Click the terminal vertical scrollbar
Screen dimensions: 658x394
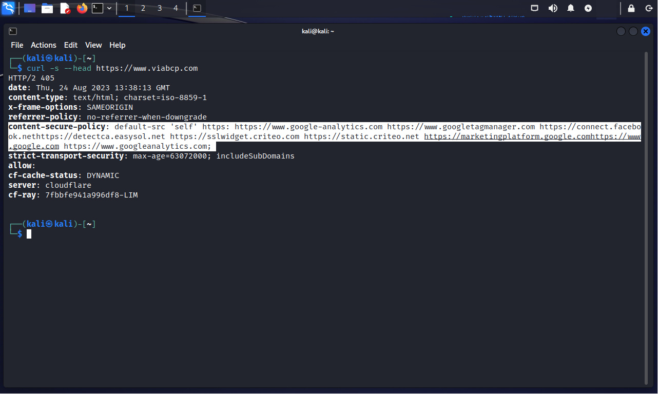tap(646, 205)
